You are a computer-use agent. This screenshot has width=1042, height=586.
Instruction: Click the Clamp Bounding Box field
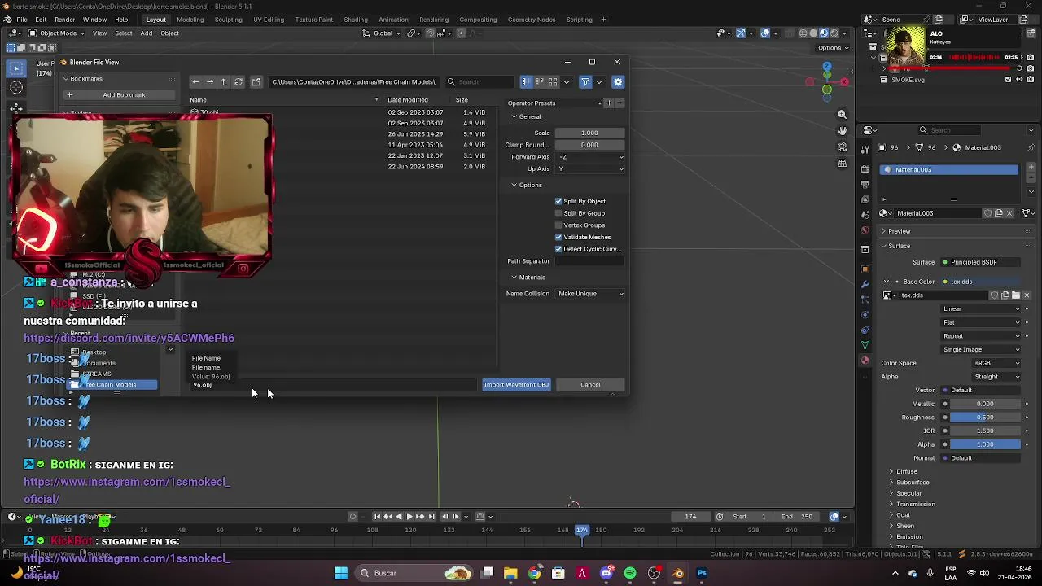590,145
